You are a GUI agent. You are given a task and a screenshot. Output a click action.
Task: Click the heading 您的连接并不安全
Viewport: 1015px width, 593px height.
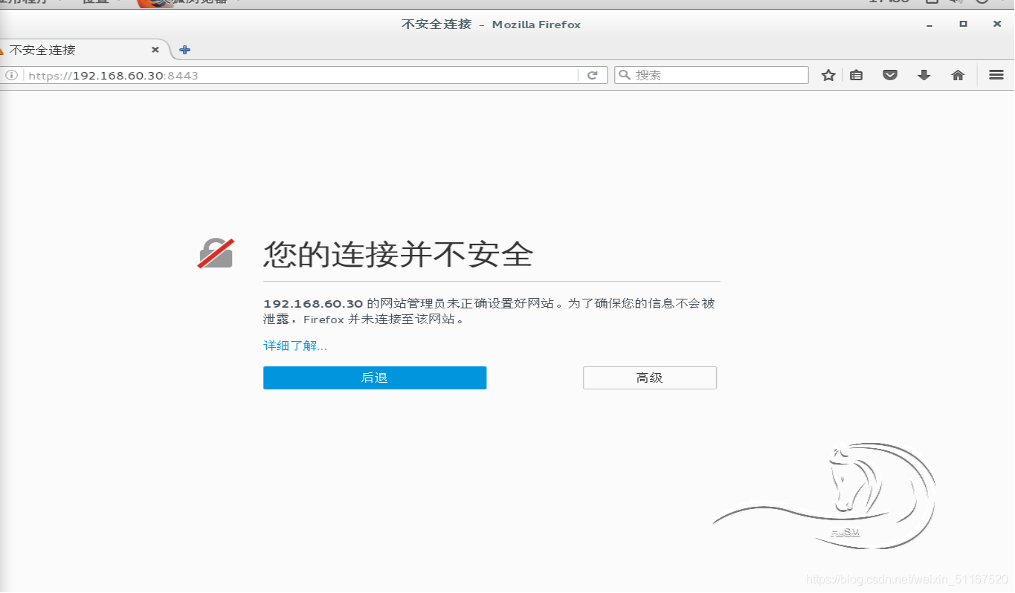click(x=399, y=254)
